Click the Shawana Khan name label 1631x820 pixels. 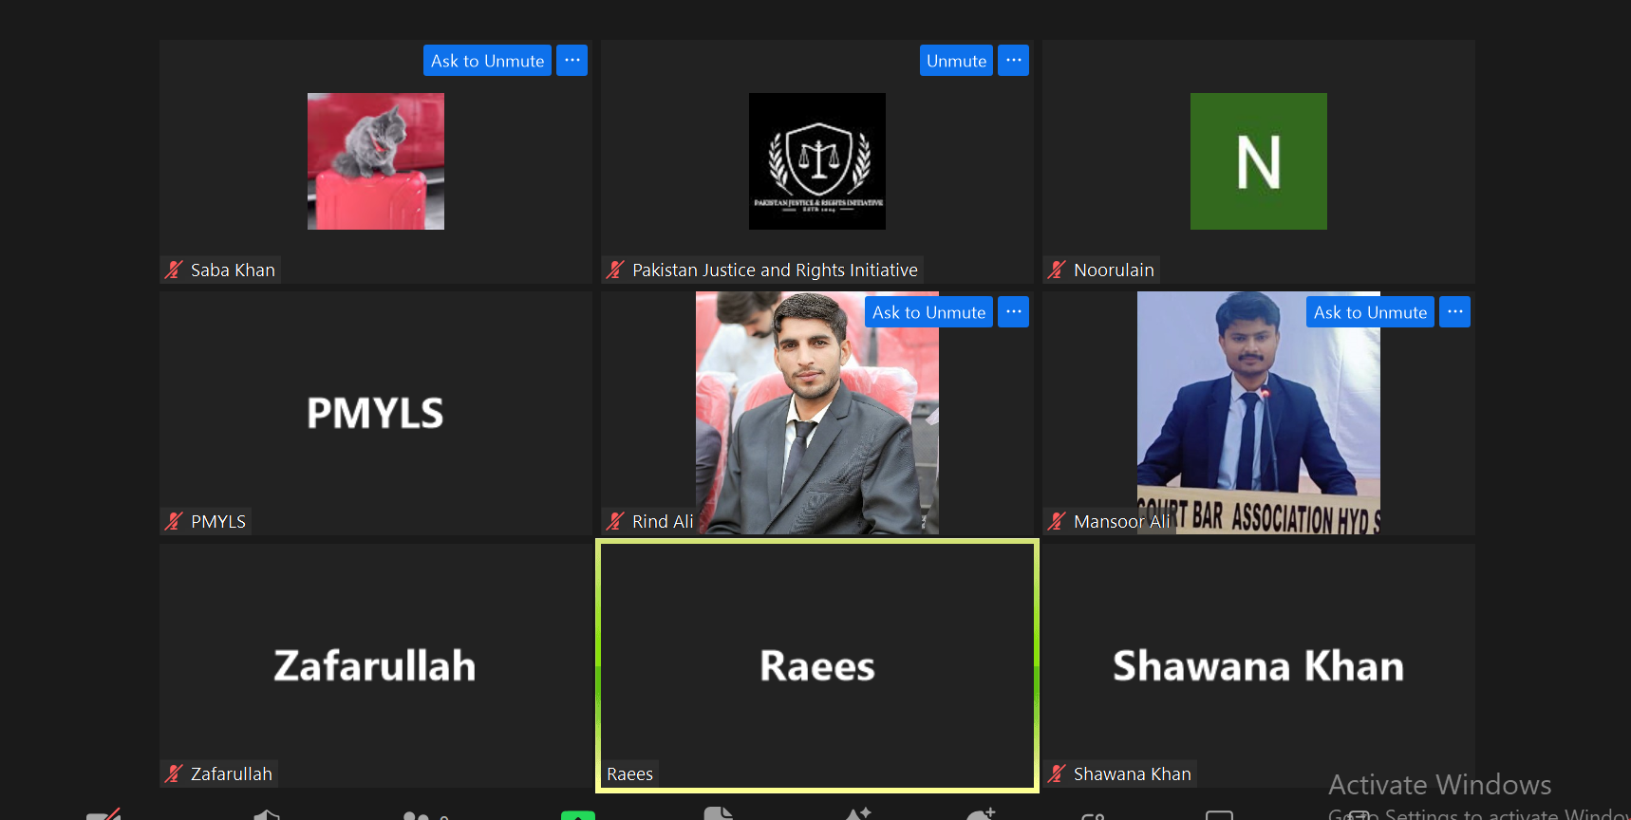1132,773
